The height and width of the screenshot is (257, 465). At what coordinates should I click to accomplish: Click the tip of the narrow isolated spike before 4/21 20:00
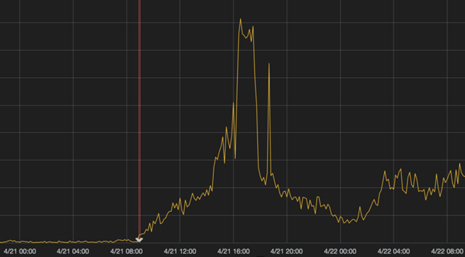click(x=269, y=63)
